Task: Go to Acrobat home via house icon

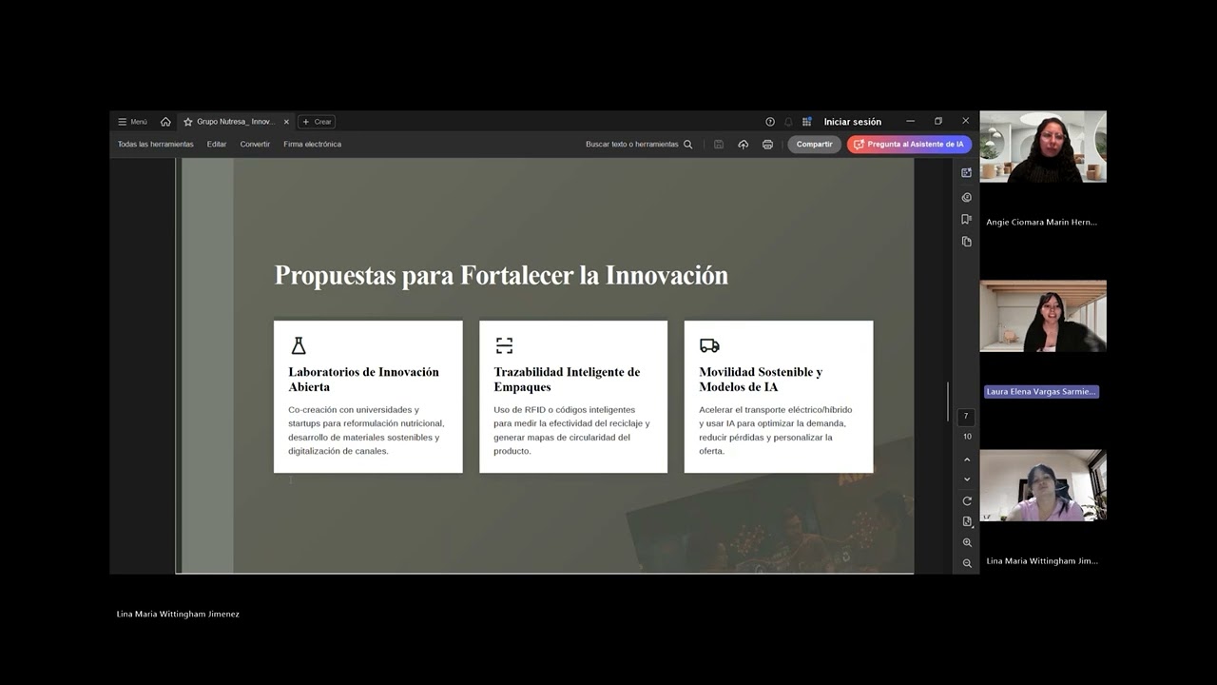Action: pyautogui.click(x=165, y=122)
